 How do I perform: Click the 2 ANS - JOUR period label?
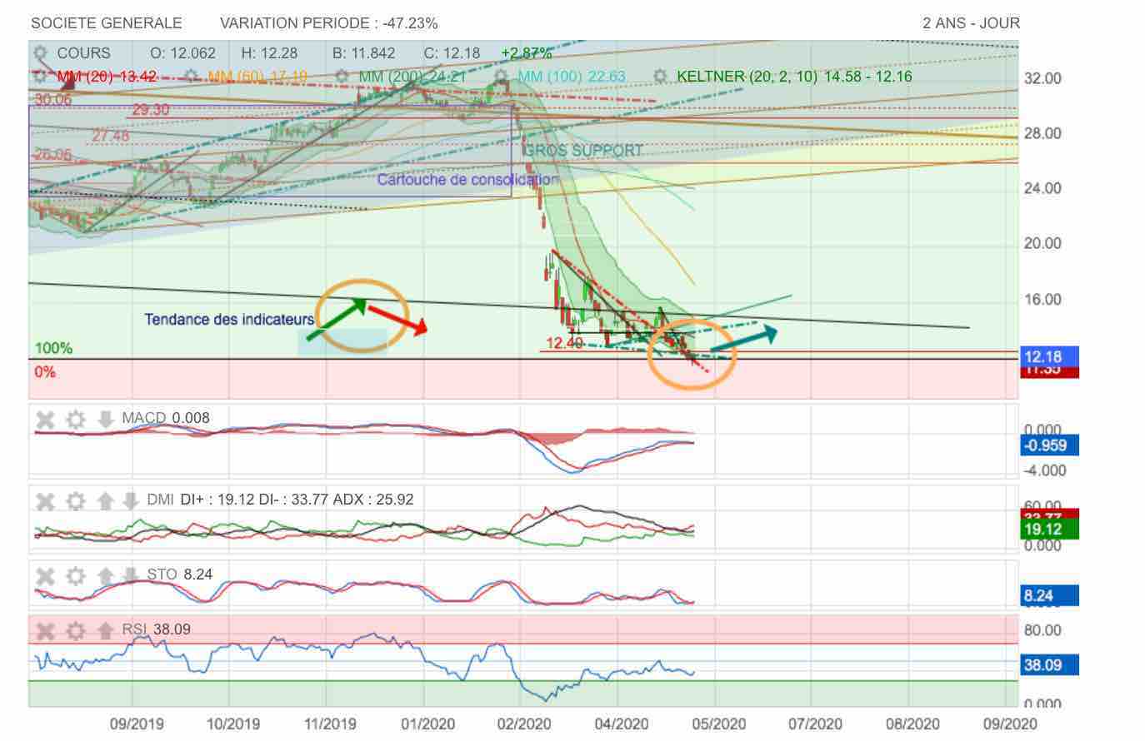(971, 23)
